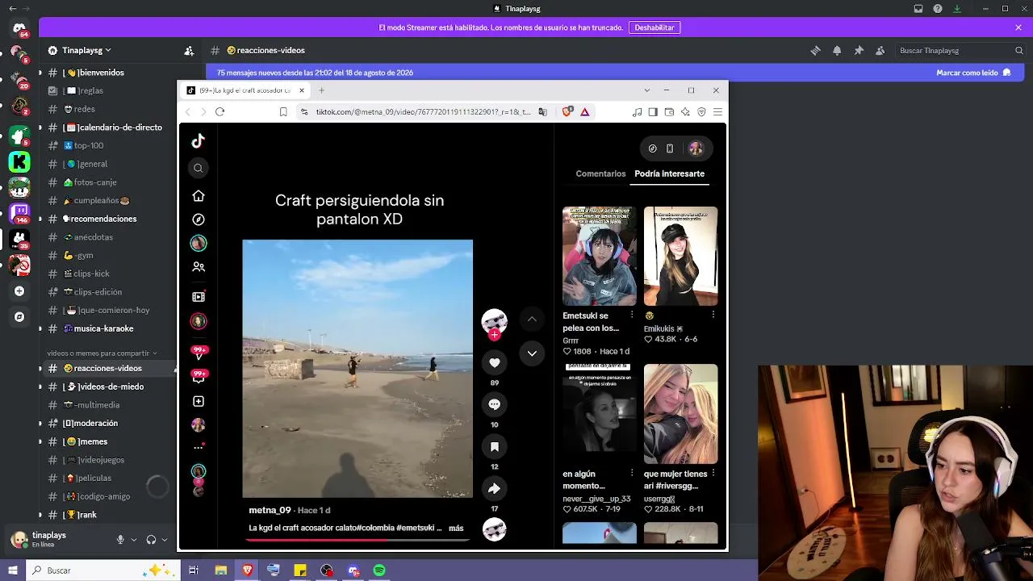The width and height of the screenshot is (1033, 581).
Task: Open TikTok search in sidebar
Action: coord(199,168)
